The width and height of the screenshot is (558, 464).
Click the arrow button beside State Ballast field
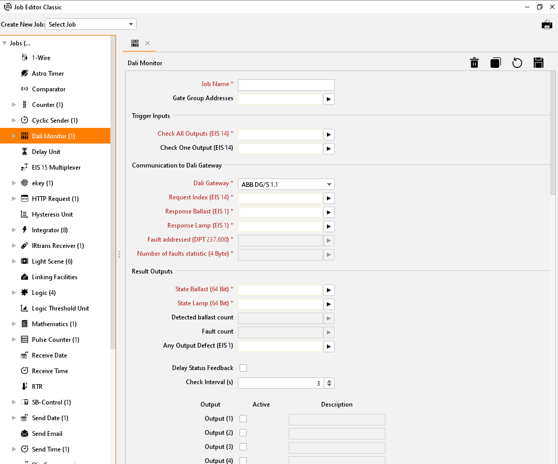coord(328,290)
